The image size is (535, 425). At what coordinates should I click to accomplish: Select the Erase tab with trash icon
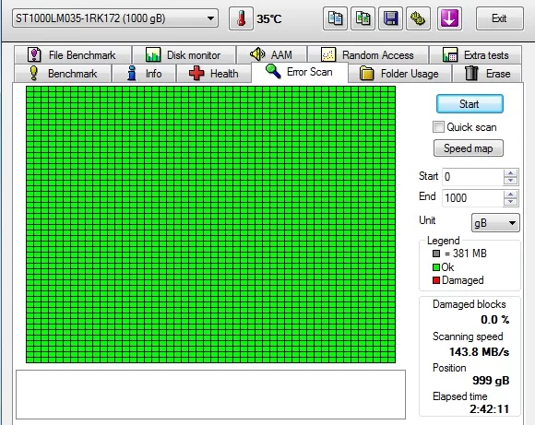487,74
